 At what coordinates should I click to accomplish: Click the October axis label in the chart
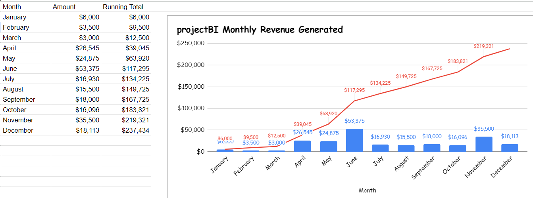coord(452,164)
